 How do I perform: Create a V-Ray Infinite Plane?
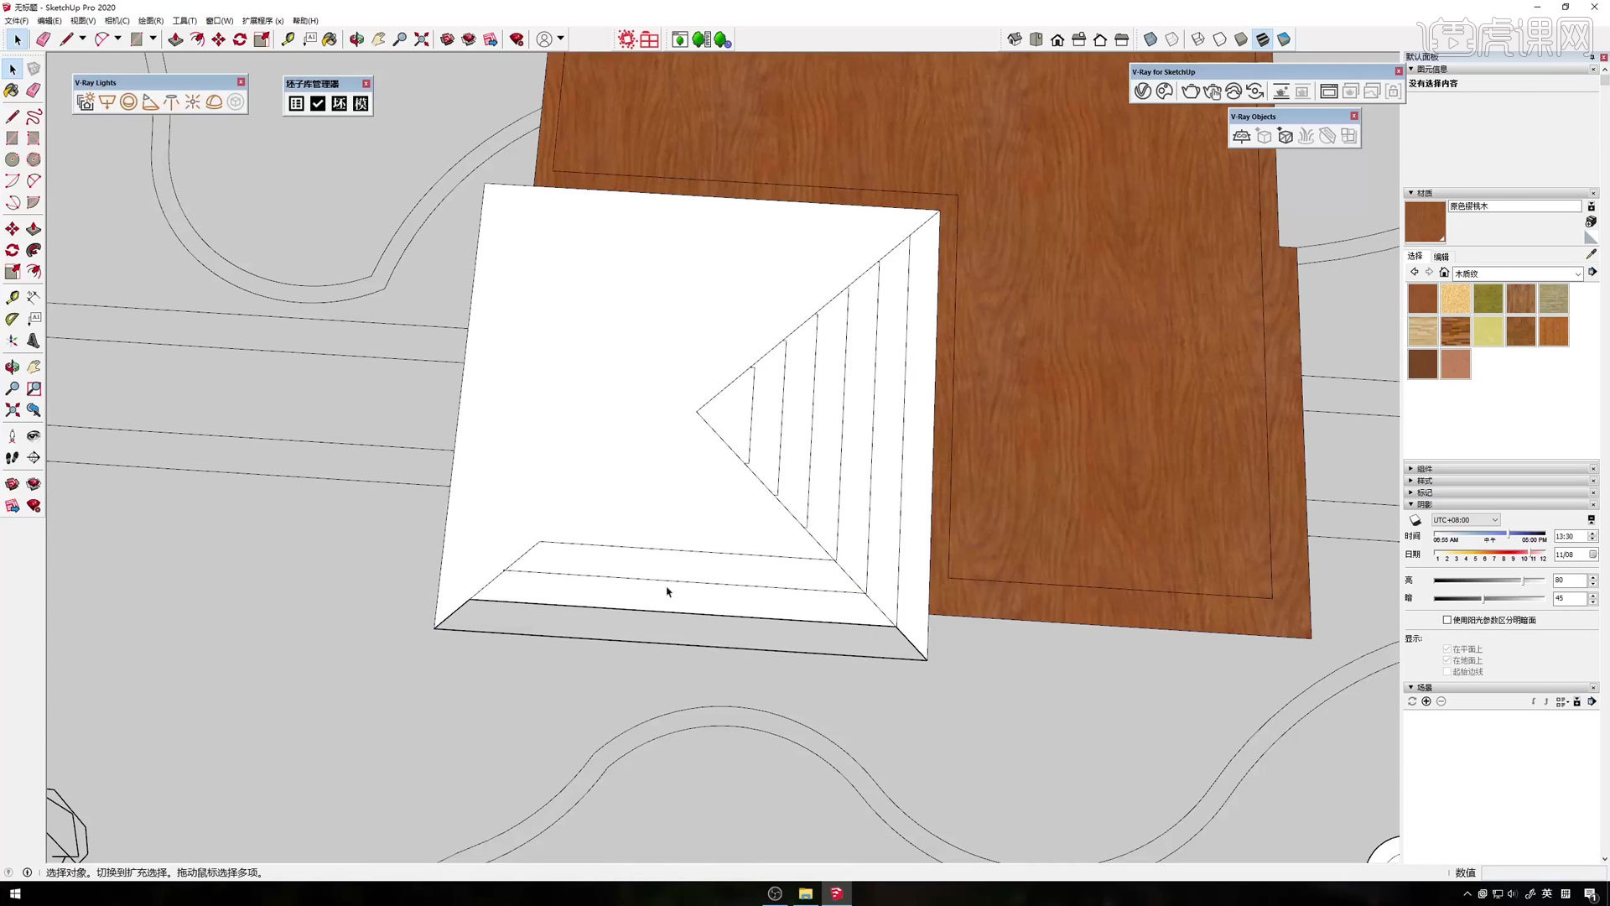[1242, 136]
